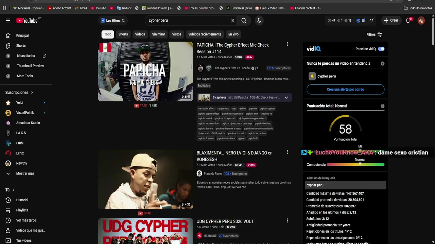Open help for trending video alert
The image size is (435, 244).
pyautogui.click(x=382, y=64)
